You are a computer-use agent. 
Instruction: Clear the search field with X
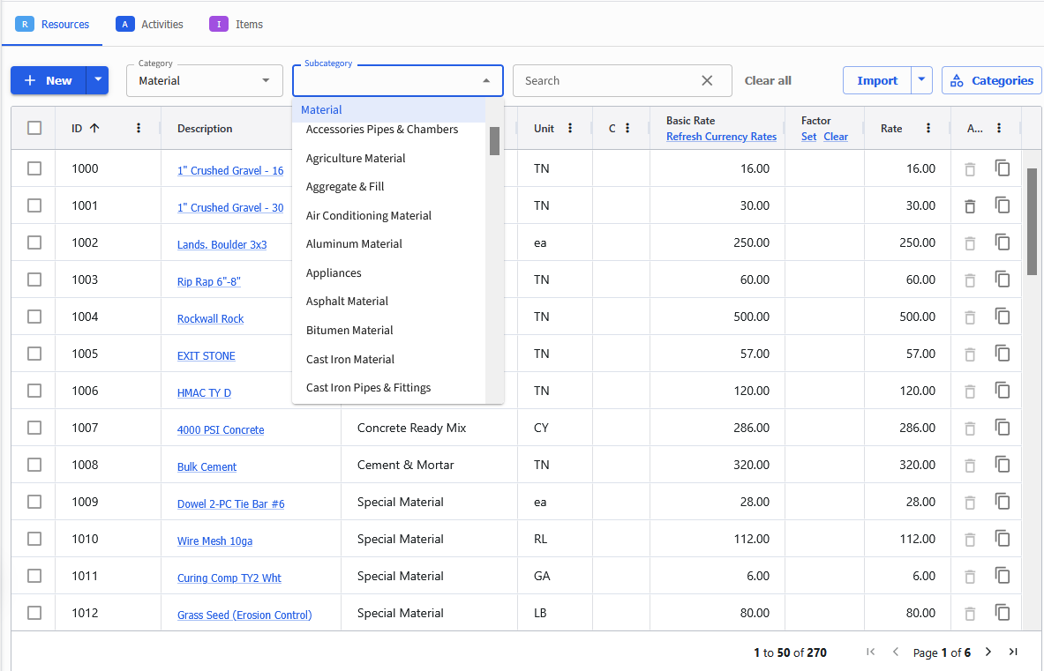707,80
